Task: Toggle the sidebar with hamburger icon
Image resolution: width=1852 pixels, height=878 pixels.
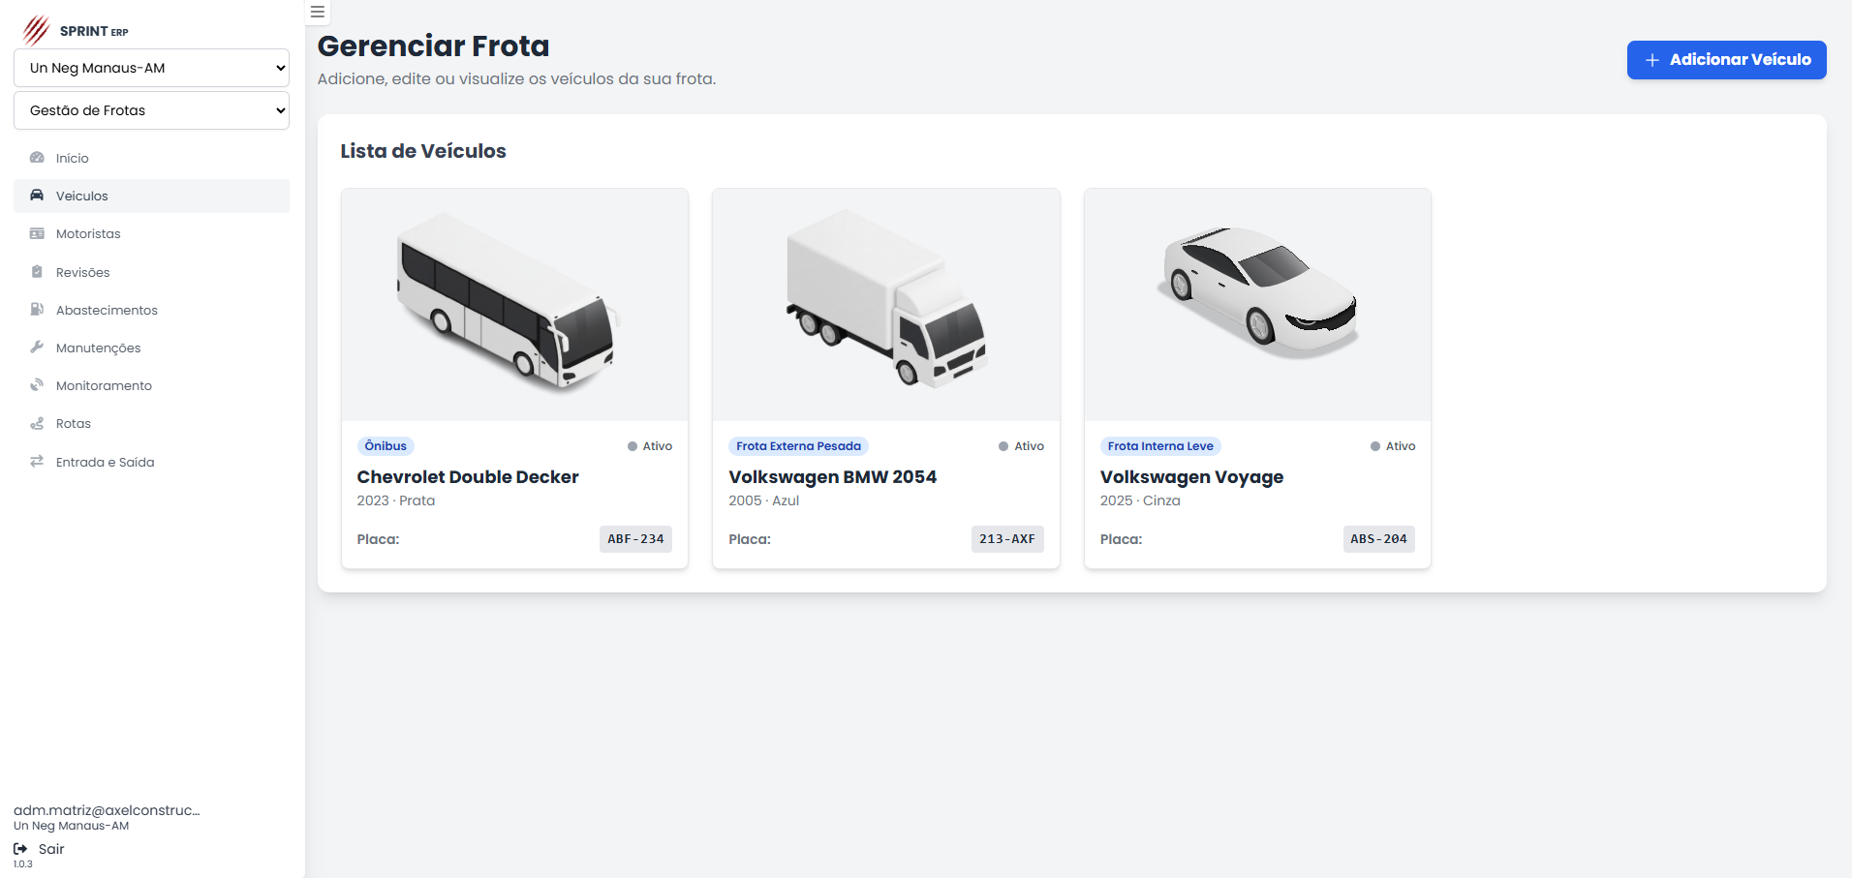Action: click(318, 13)
